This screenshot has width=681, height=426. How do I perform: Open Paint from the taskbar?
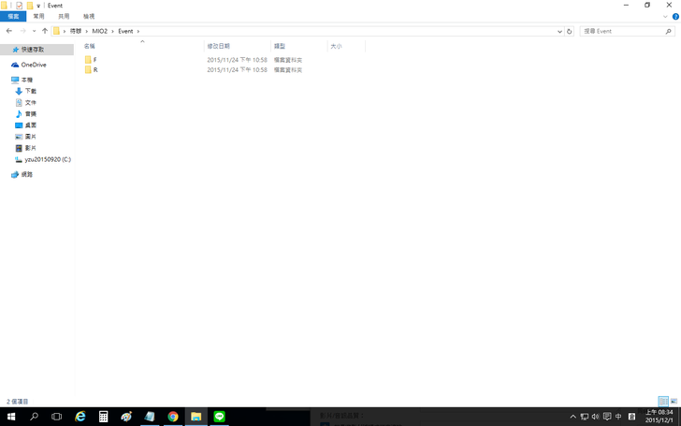[126, 417]
